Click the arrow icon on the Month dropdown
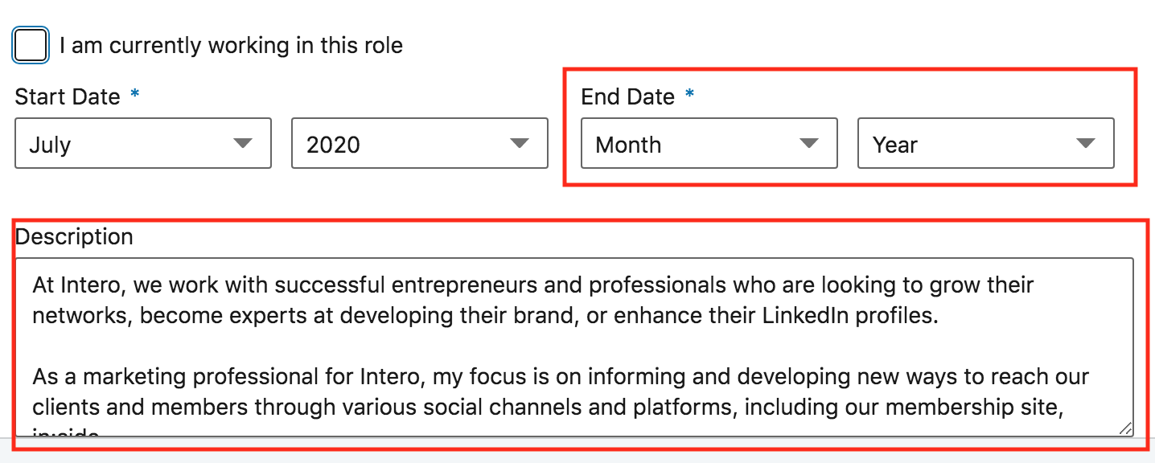 pos(809,143)
